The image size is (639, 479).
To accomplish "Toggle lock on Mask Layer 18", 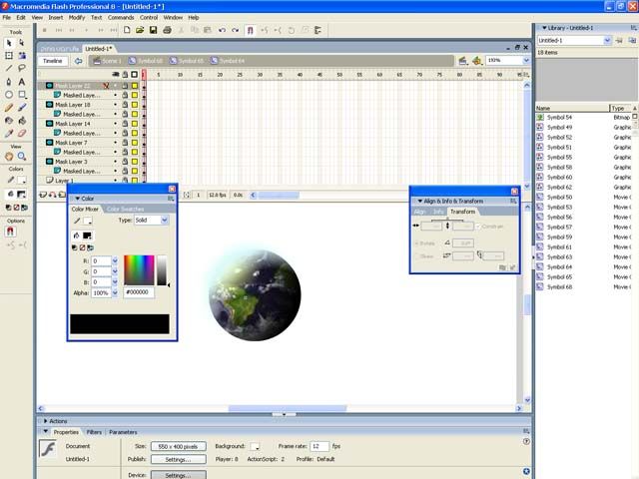I will click(x=125, y=105).
